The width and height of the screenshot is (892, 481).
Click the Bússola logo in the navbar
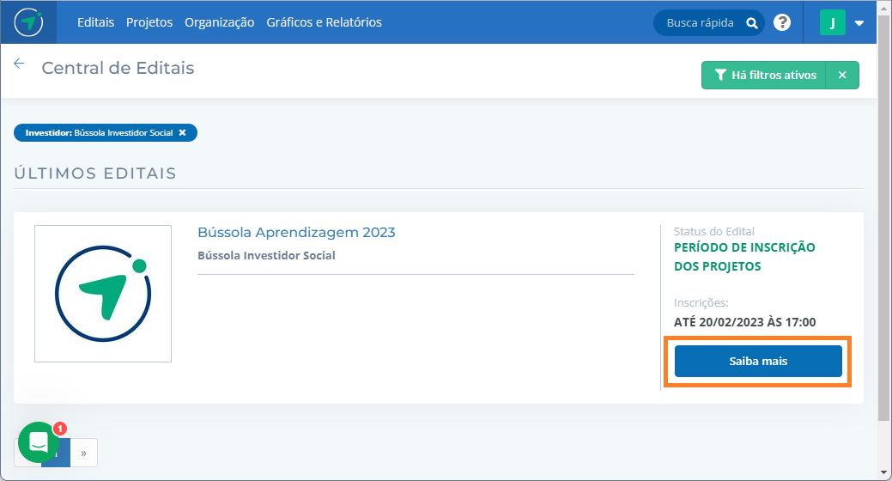(x=28, y=22)
